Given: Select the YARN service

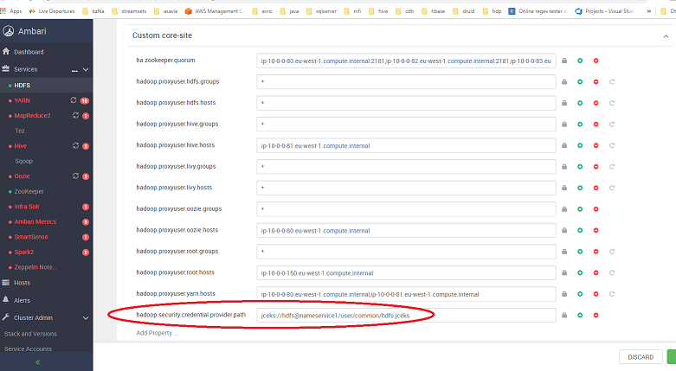Looking at the screenshot, I should [x=22, y=100].
